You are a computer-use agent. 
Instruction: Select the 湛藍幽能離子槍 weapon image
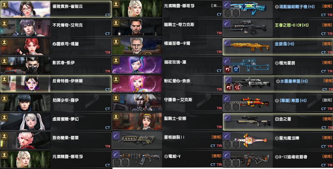coord(248,8)
